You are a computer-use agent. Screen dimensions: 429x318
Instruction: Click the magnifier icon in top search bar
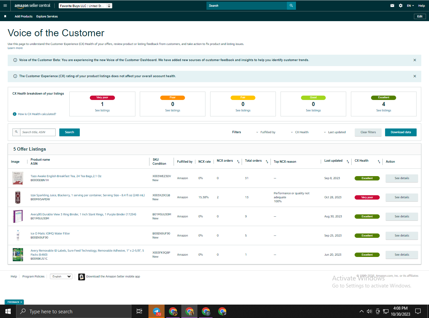[291, 6]
